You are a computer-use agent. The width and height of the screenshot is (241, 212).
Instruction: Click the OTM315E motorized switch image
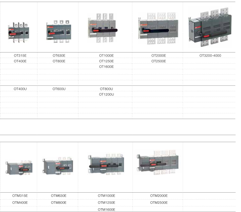(x=19, y=168)
